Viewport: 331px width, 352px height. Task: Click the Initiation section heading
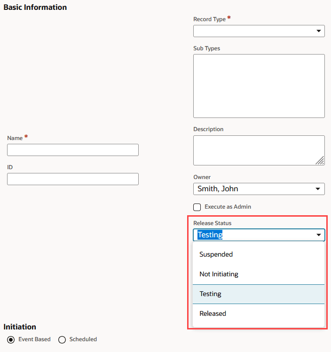click(20, 327)
